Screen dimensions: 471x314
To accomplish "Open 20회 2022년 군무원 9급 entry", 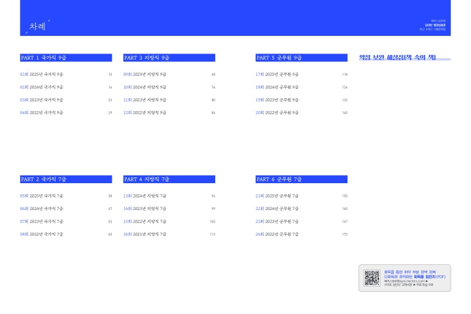I will 277,113.
